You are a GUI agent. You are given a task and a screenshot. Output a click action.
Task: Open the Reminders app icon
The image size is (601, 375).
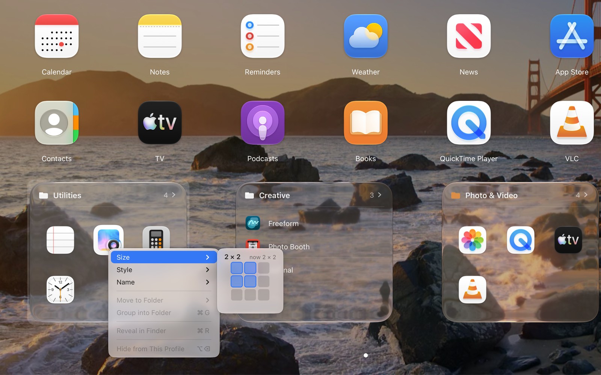(x=263, y=36)
